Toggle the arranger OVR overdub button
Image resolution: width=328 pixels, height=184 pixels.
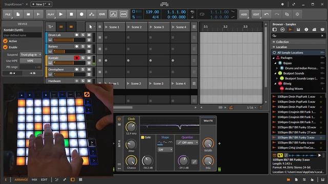[102, 14]
